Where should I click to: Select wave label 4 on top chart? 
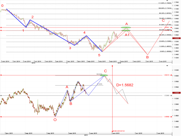click(x=84, y=33)
